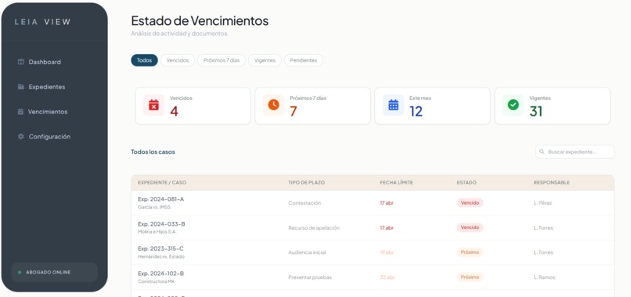The height and width of the screenshot is (297, 631).
Task: Click the Expedientes folder icon
Action: 21,87
